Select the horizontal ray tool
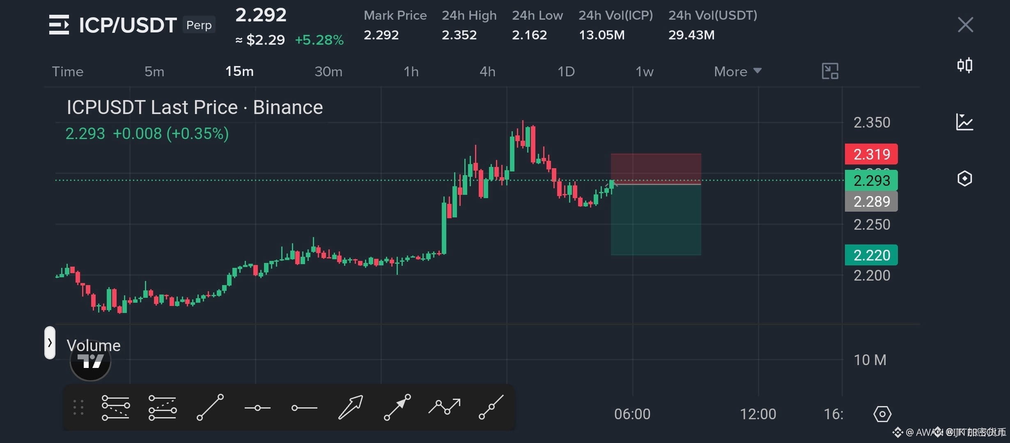This screenshot has height=443, width=1010. 304,408
